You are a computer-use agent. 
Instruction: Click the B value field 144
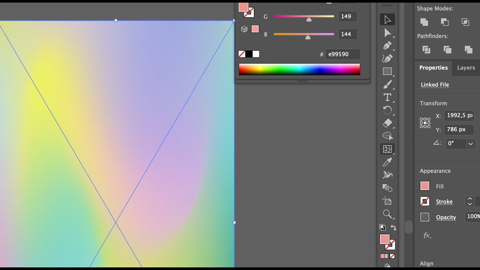point(347,34)
